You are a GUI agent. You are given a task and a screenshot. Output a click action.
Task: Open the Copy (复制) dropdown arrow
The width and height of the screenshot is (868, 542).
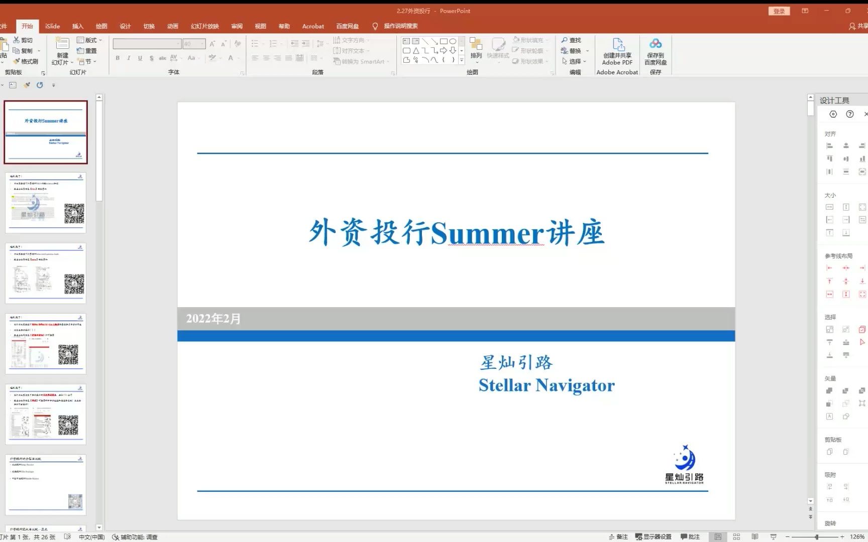coord(39,51)
